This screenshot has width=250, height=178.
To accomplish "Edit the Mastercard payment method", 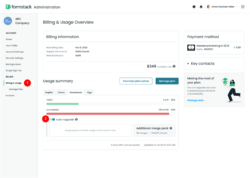I will [x=237, y=47].
